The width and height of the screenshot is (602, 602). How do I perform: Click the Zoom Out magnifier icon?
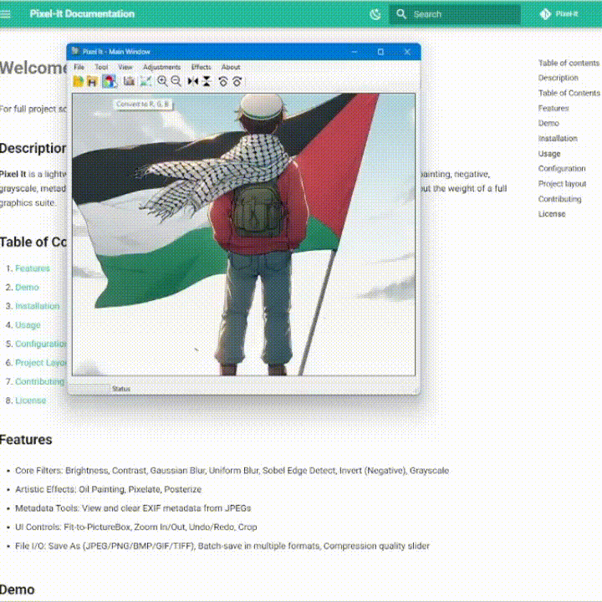pyautogui.click(x=176, y=81)
